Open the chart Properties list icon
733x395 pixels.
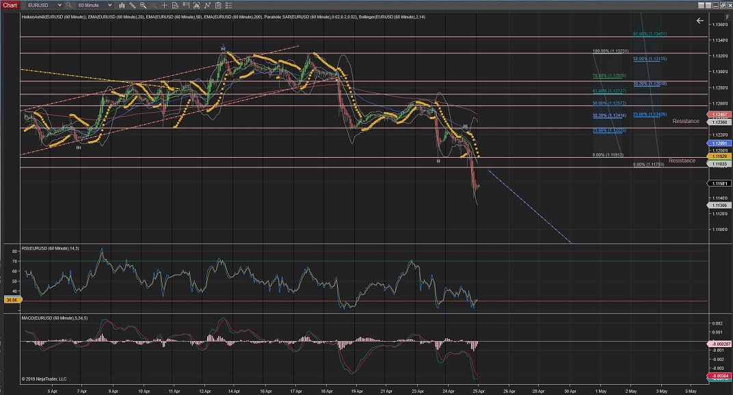pos(229,5)
